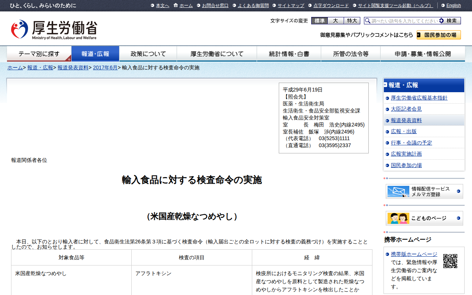Click the QR code for mobile site
472x295 pixels.
click(x=450, y=261)
